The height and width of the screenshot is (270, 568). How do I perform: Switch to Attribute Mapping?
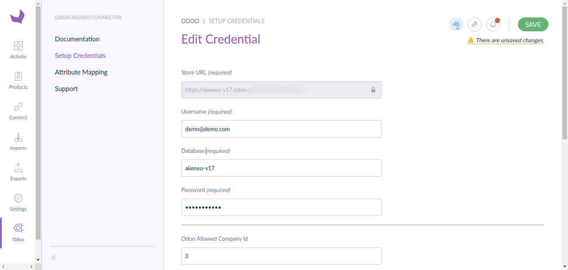click(x=81, y=72)
